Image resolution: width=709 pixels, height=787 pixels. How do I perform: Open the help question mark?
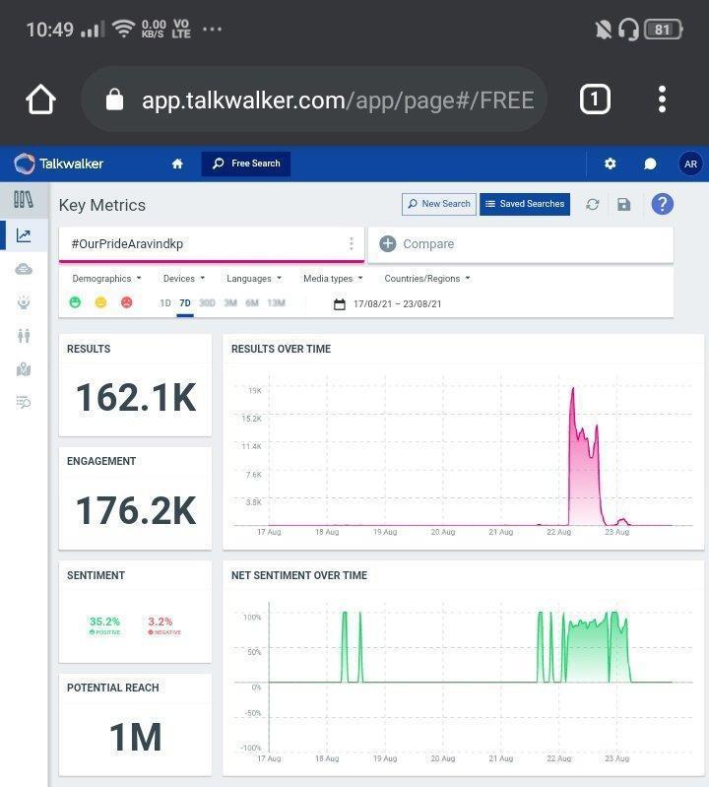coord(663,204)
